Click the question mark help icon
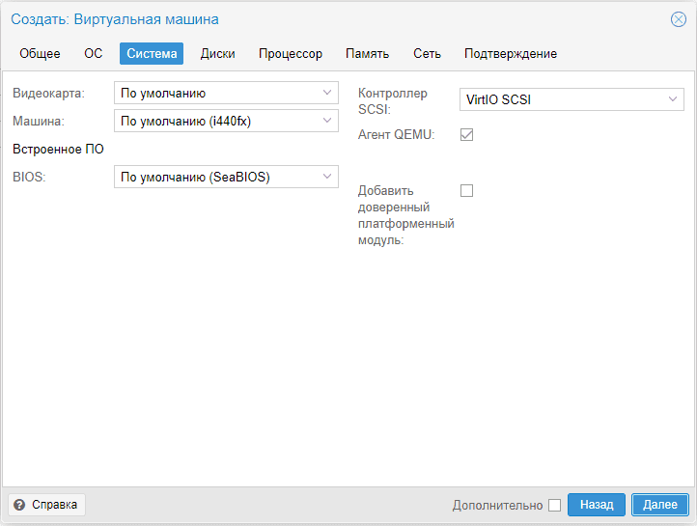The width and height of the screenshot is (697, 526). coord(19,505)
